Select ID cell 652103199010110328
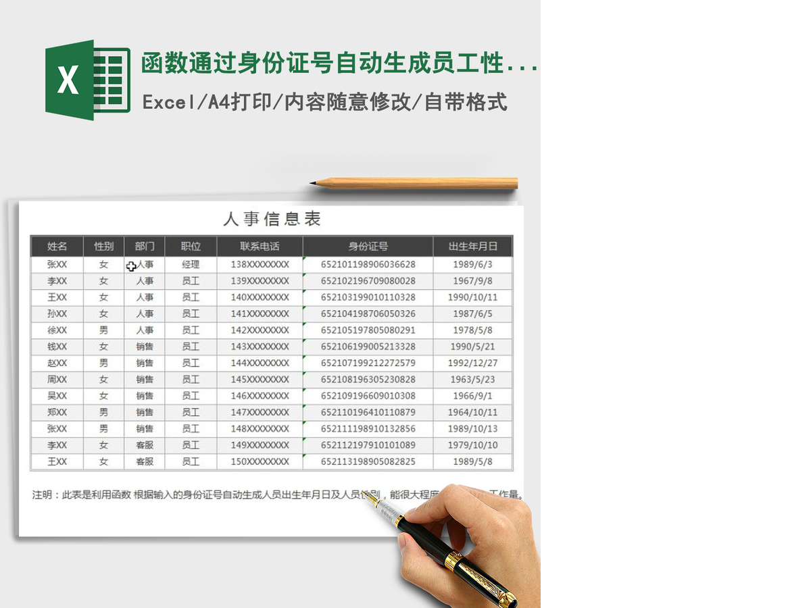811x608 pixels. coord(368,297)
